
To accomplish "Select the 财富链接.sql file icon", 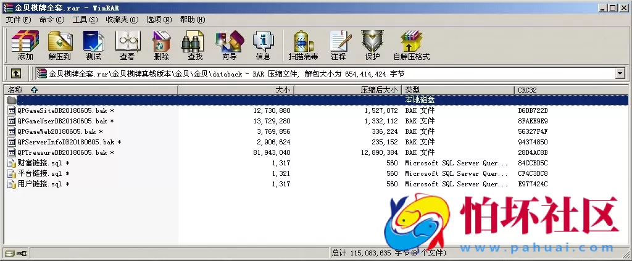I will pyautogui.click(x=12, y=163).
